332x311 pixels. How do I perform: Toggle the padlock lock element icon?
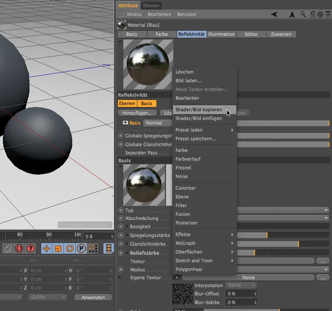313,15
